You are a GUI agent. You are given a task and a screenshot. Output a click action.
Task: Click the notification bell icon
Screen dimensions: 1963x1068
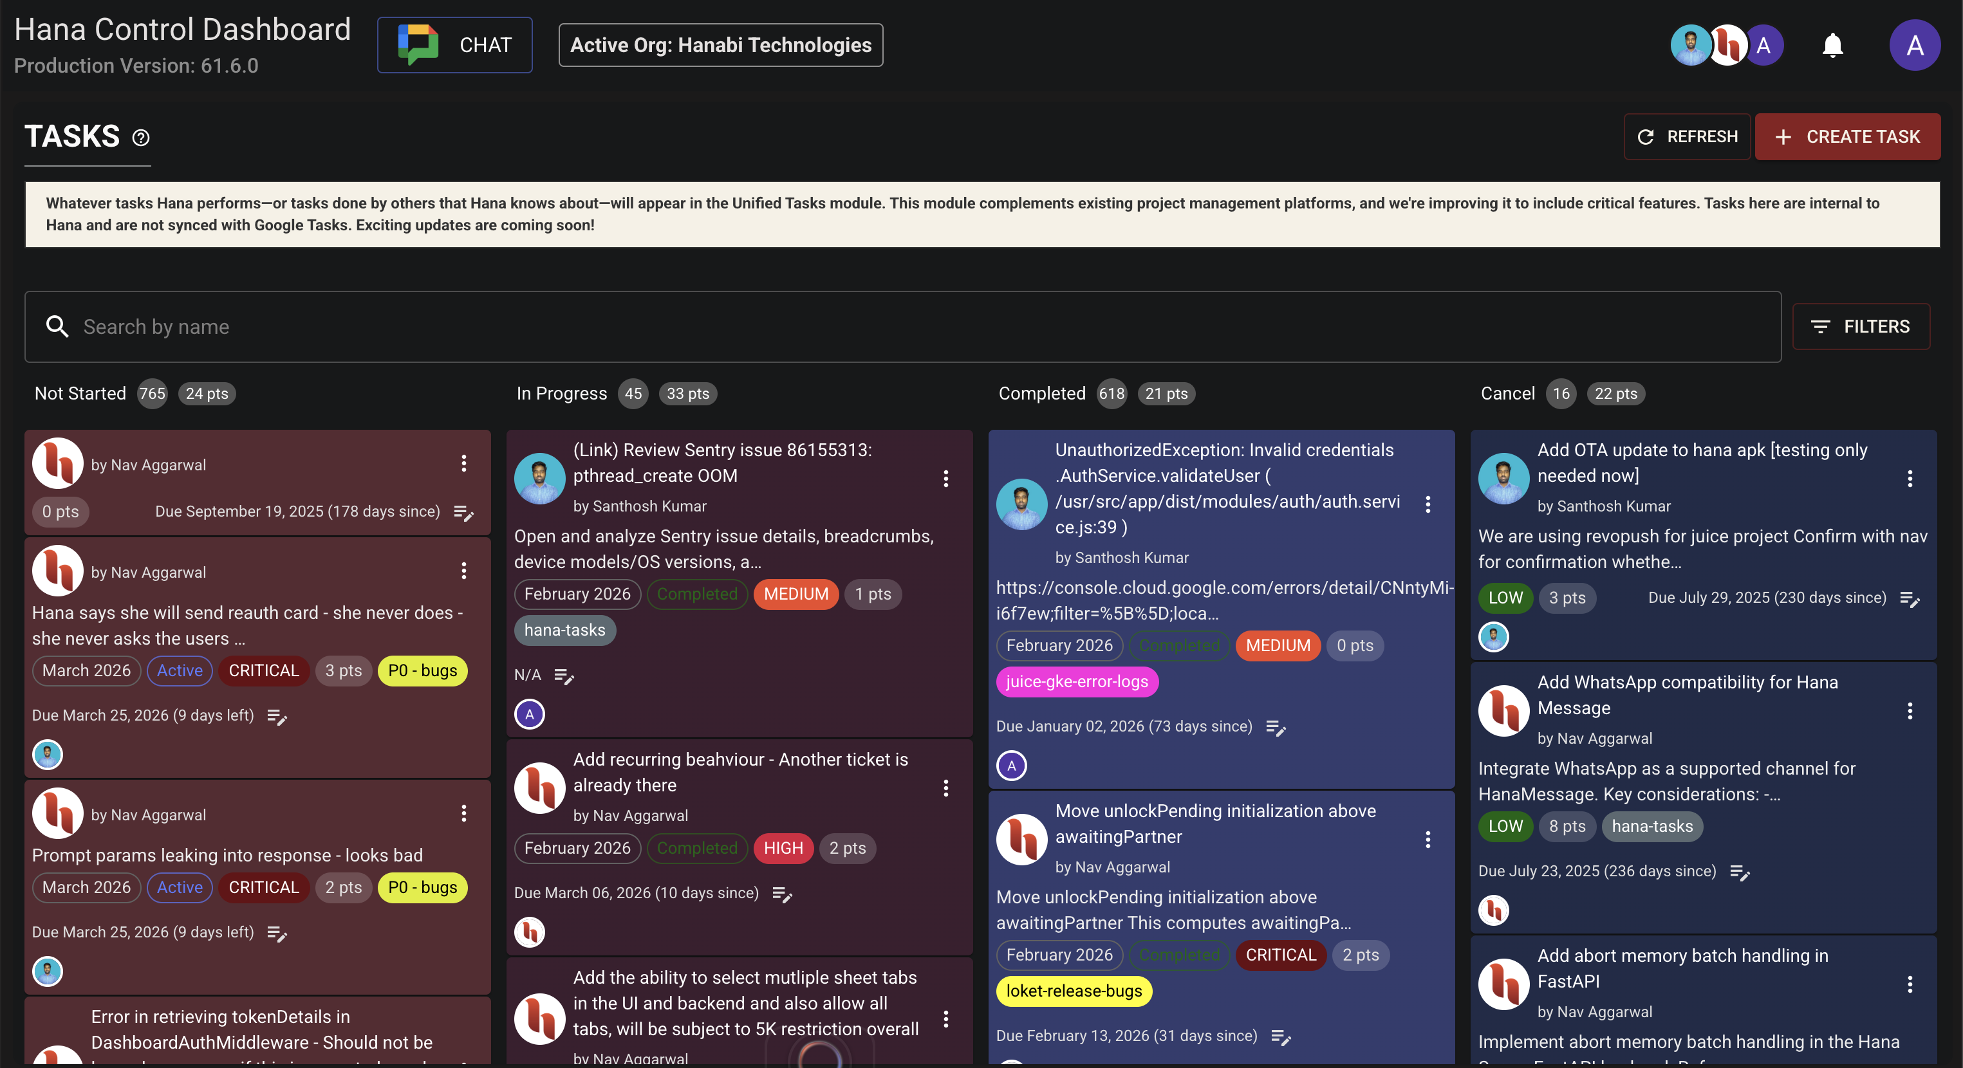[x=1832, y=45]
